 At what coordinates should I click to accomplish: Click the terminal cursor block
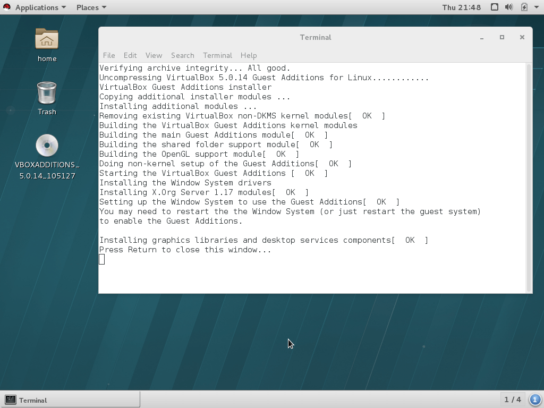(101, 259)
